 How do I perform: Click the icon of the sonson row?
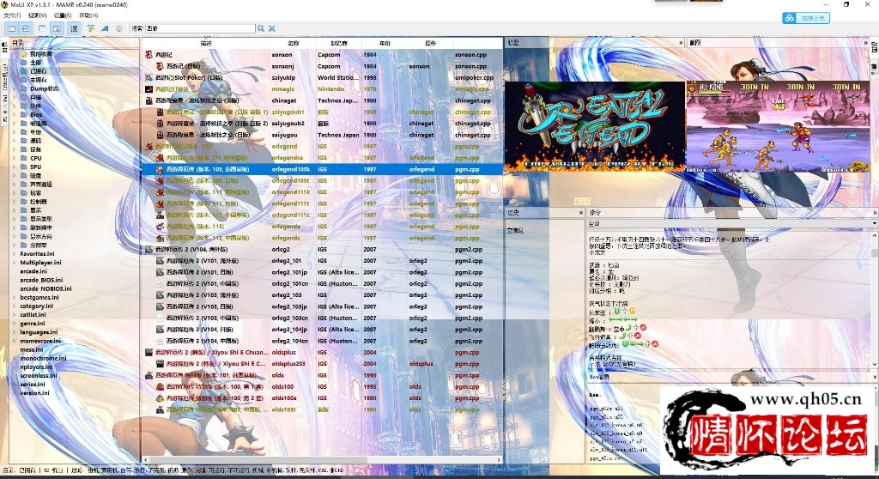149,54
